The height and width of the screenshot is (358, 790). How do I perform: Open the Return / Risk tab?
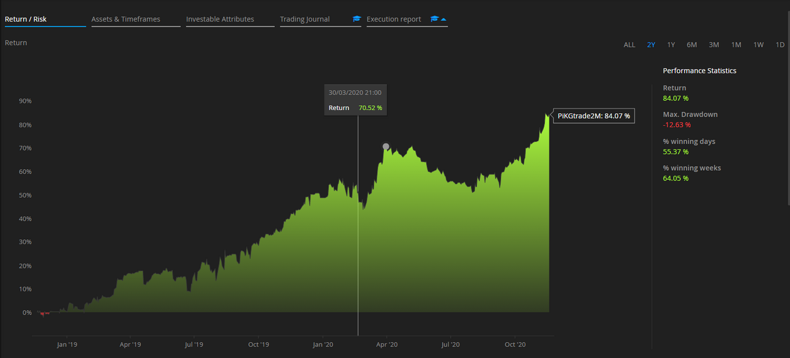pos(26,19)
